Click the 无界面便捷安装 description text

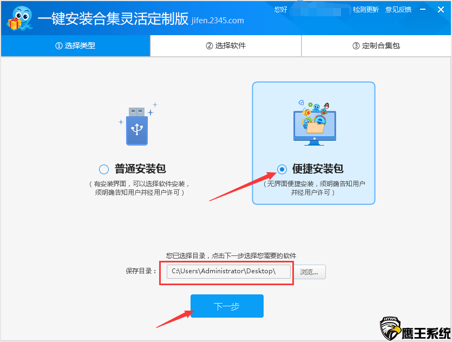point(313,188)
